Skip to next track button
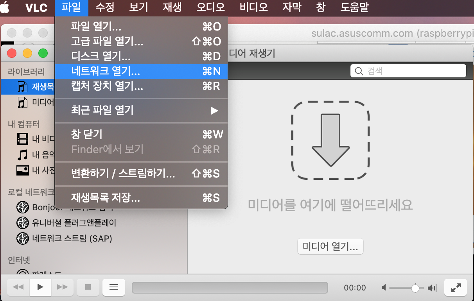474x301 pixels. click(62, 287)
